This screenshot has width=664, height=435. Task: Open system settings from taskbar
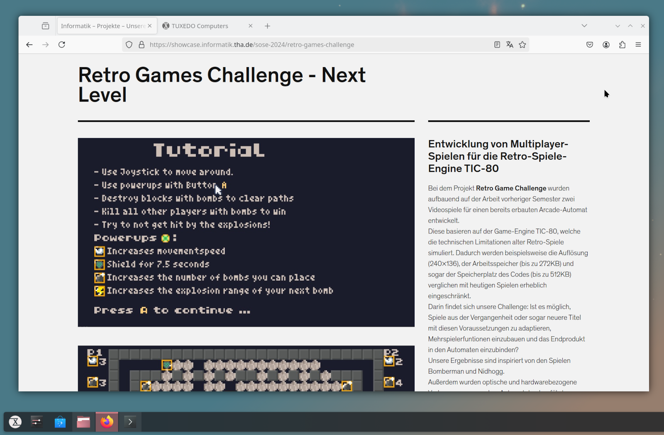click(x=37, y=422)
